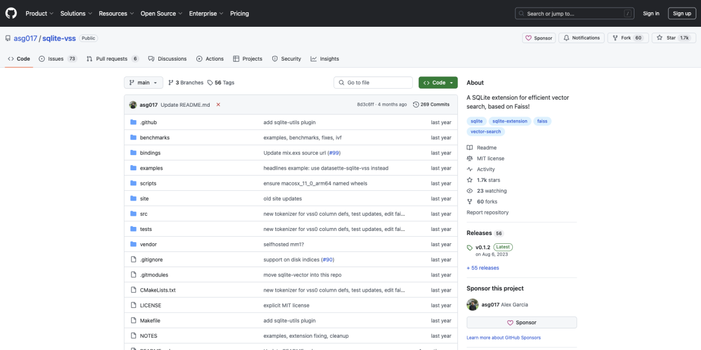Click the commit history clock icon

(416, 104)
